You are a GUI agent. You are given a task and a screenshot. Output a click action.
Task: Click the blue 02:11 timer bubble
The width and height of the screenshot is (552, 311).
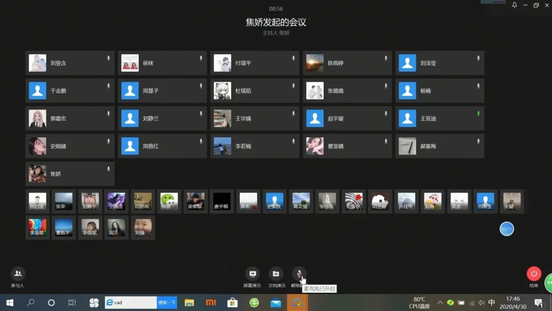pyautogui.click(x=507, y=229)
